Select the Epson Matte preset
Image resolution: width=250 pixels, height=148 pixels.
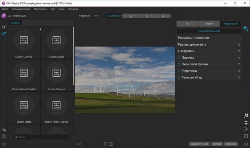pos(24,108)
